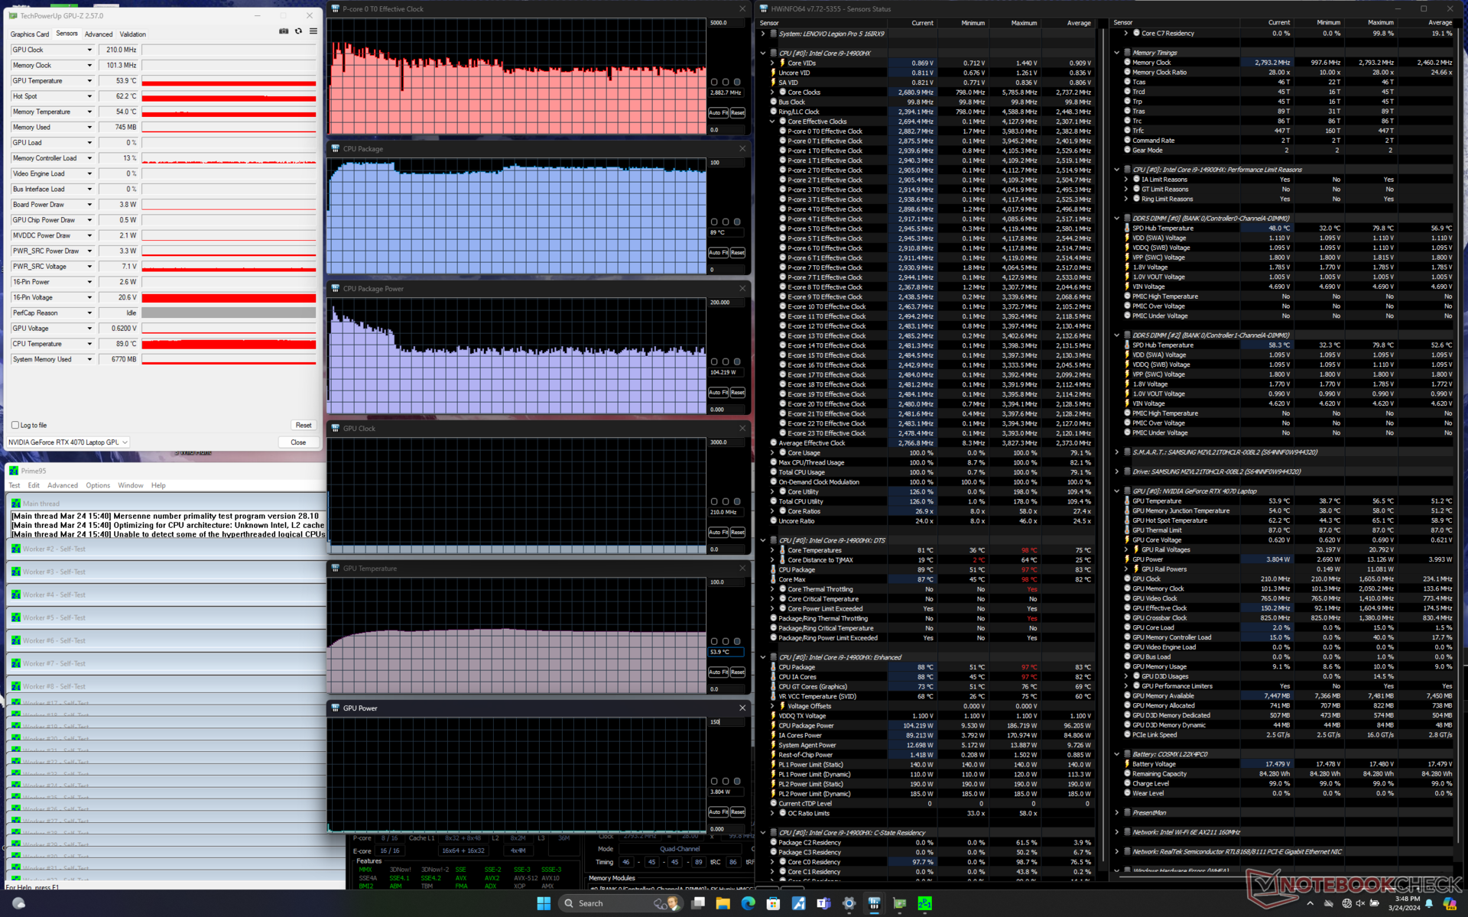
Task: Open the Prime95 Options menu
Action: [98, 485]
